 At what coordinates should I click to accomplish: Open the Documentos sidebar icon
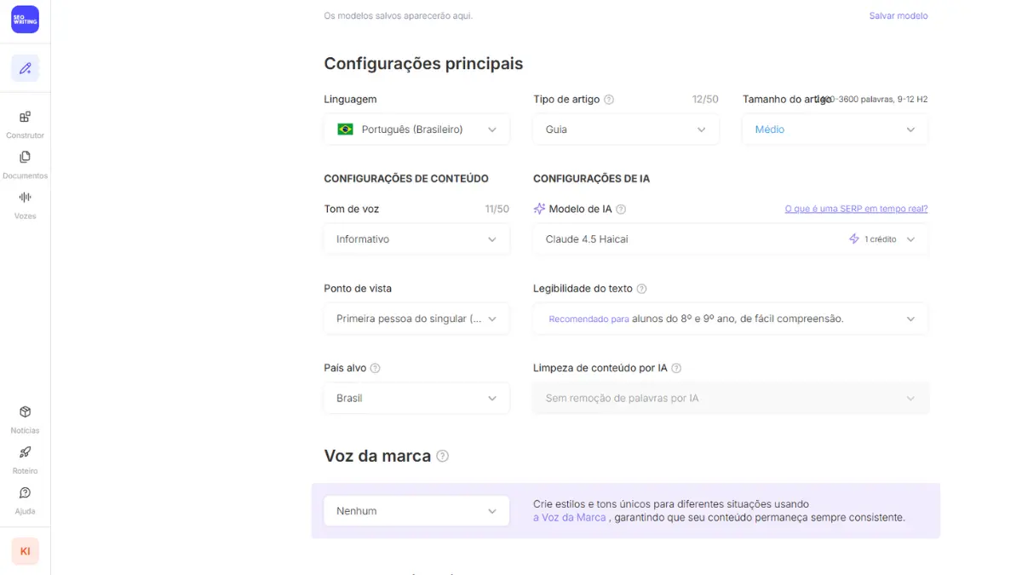pyautogui.click(x=25, y=157)
